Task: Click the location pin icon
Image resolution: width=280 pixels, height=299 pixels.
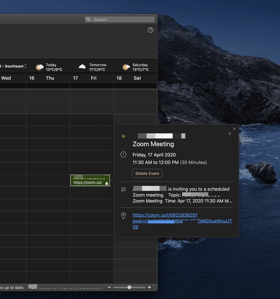Action: coord(123,216)
